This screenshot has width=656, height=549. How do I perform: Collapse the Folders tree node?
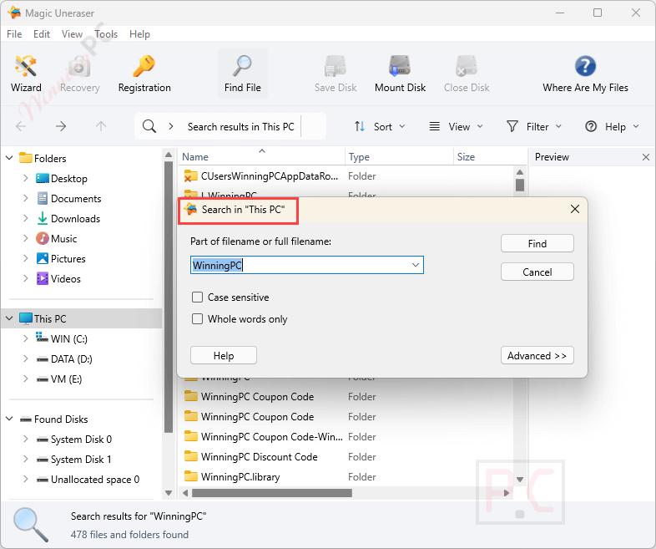tap(10, 158)
